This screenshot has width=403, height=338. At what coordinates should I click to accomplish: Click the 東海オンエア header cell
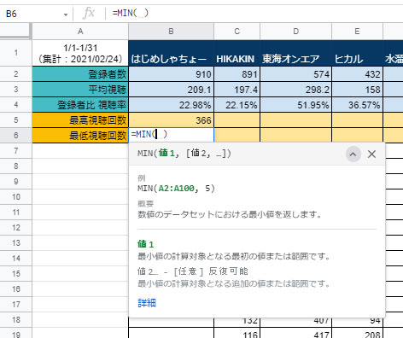296,53
